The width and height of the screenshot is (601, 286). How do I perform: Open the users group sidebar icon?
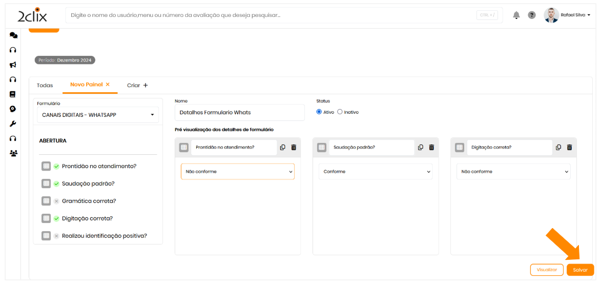[x=13, y=153]
